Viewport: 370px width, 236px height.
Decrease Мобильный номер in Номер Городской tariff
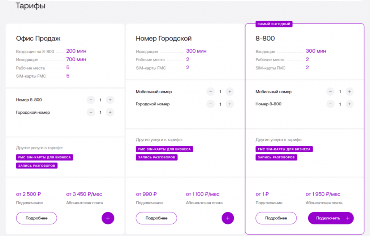(210, 92)
